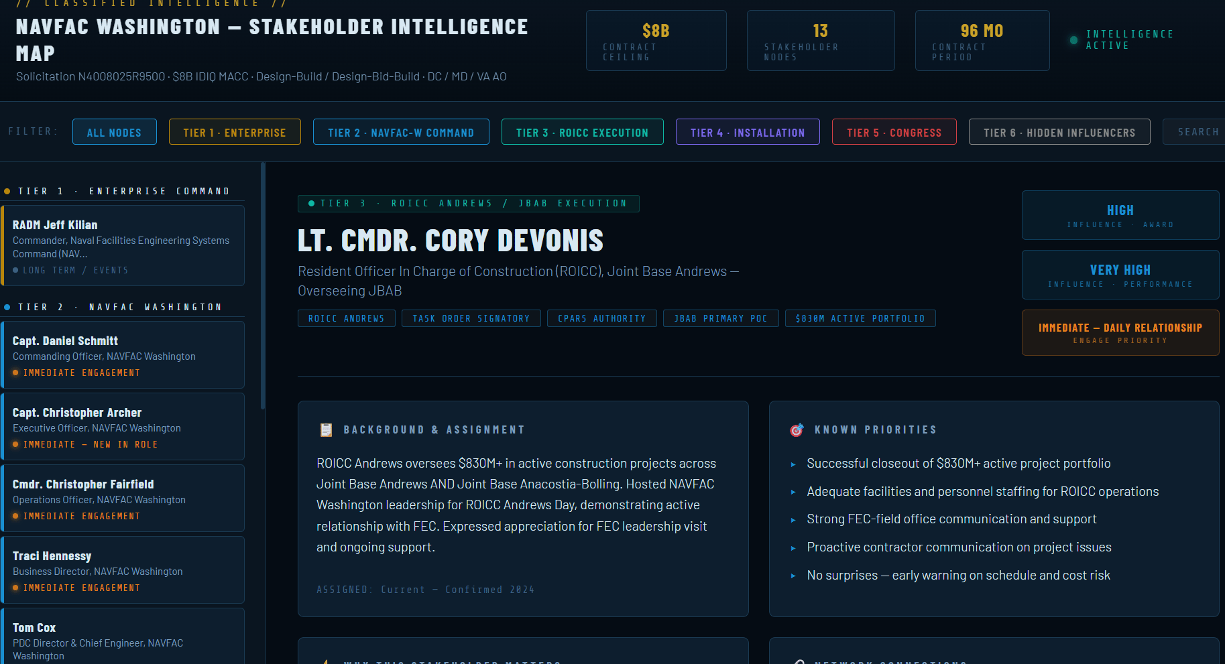Click the 'Immediate – New in Role' status label
The height and width of the screenshot is (664, 1225).
[91, 444]
